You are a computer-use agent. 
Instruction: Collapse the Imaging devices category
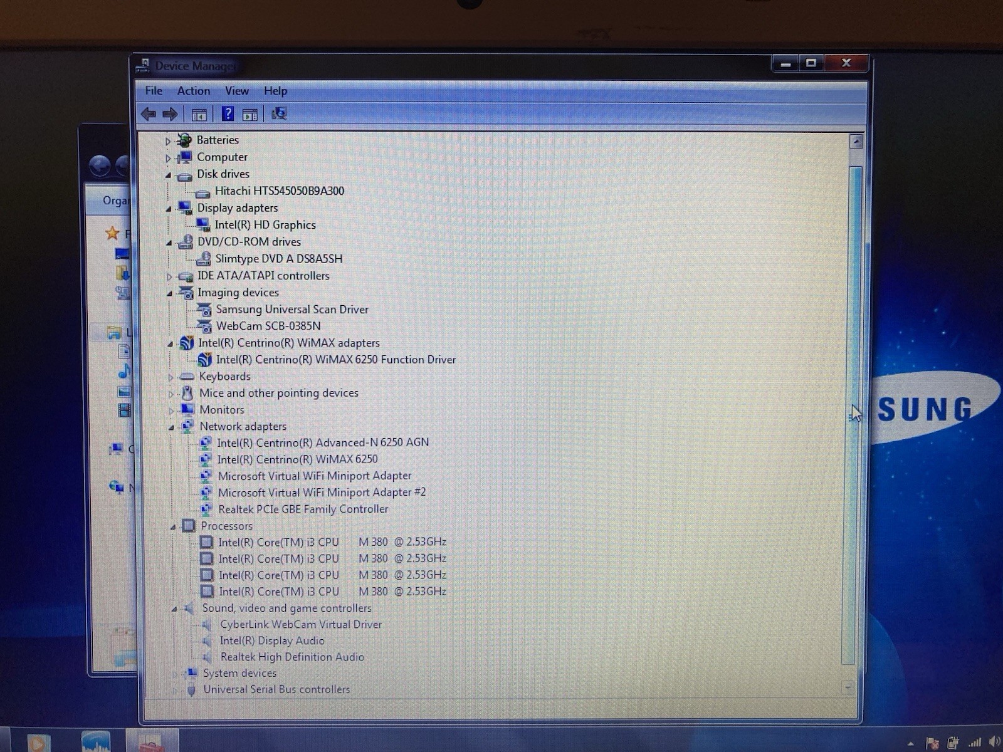point(169,293)
